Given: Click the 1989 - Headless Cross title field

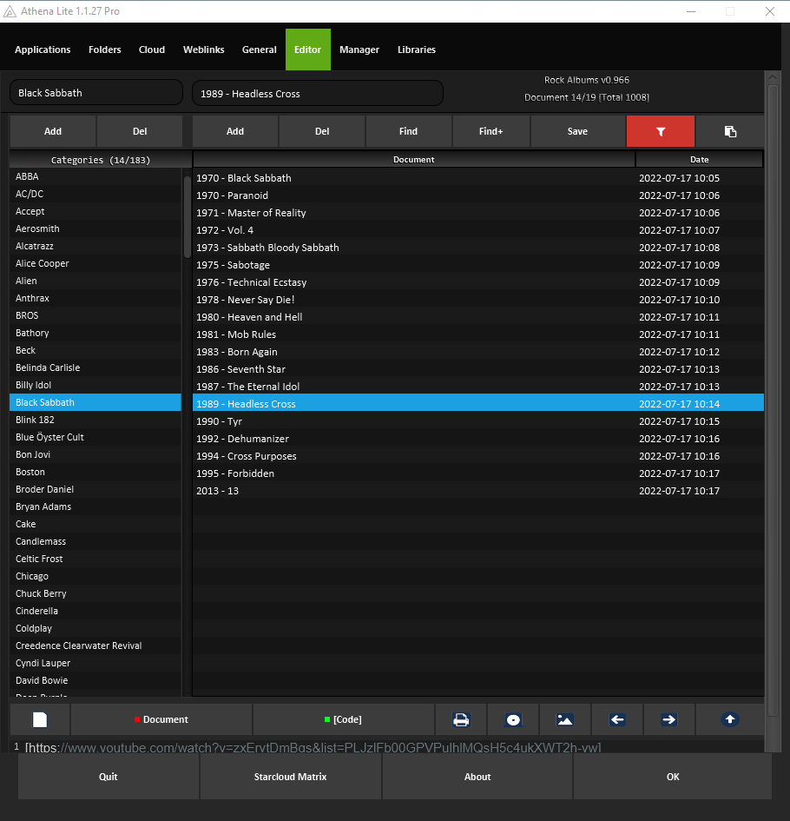Looking at the screenshot, I should point(318,93).
